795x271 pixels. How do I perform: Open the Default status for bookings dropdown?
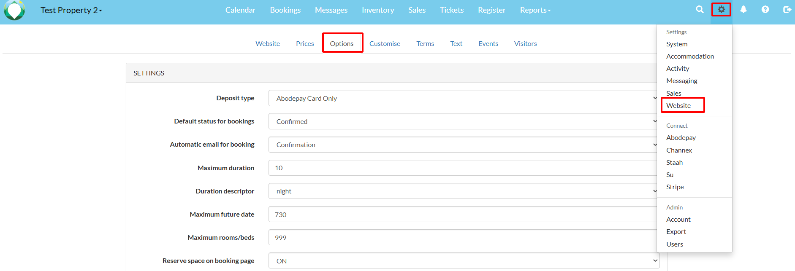(x=464, y=121)
